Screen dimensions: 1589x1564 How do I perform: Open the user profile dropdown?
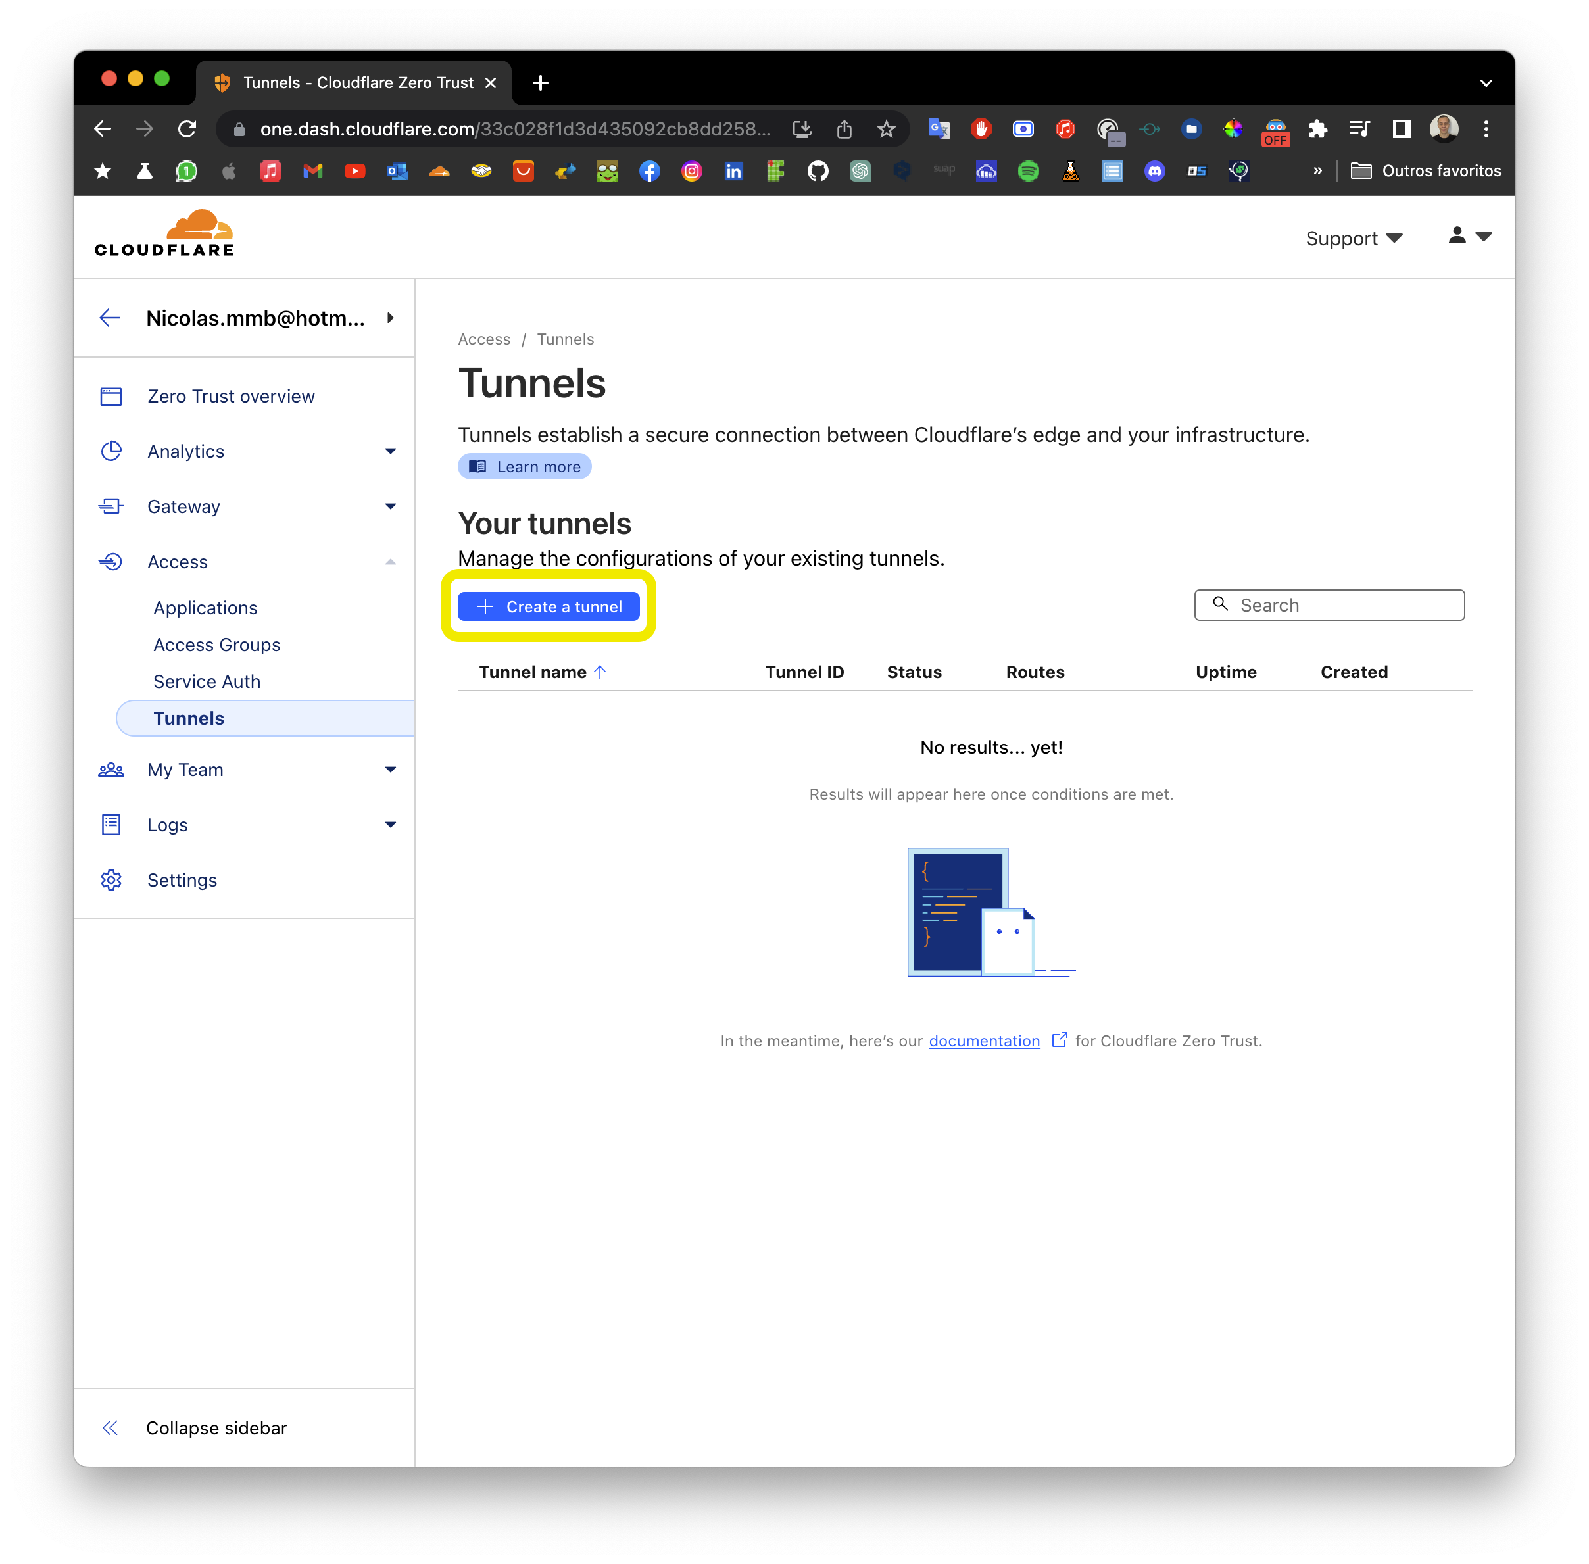pyautogui.click(x=1469, y=237)
